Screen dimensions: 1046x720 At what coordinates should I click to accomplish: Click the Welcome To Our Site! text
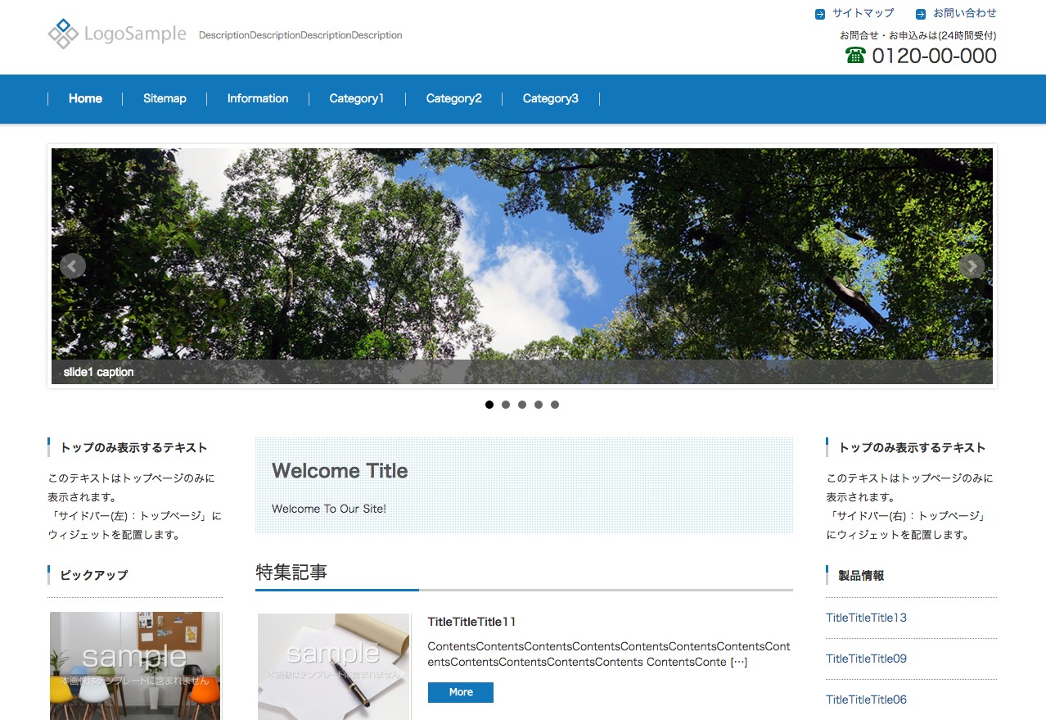coord(329,509)
